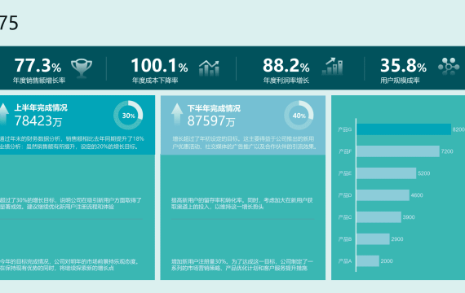Select the 产品C bar in chart
This screenshot has width=465, height=293.
(x=379, y=217)
